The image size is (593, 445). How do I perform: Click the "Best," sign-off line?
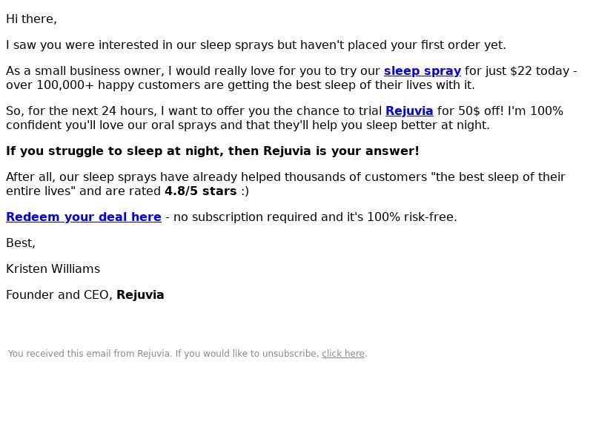[x=21, y=243]
